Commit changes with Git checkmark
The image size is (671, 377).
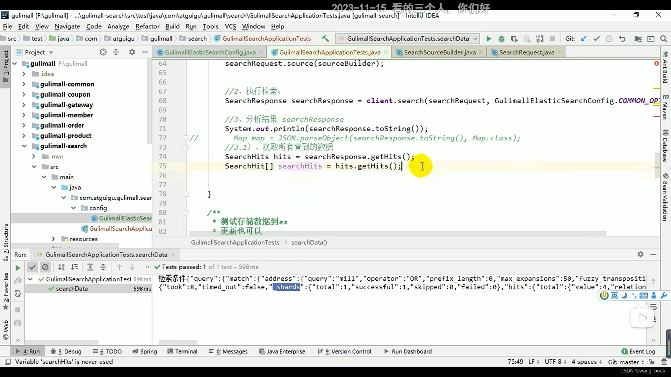597,39
